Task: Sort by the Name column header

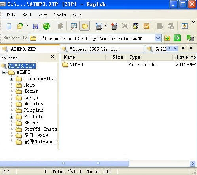Action: (83, 57)
